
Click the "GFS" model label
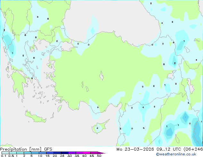48,149
